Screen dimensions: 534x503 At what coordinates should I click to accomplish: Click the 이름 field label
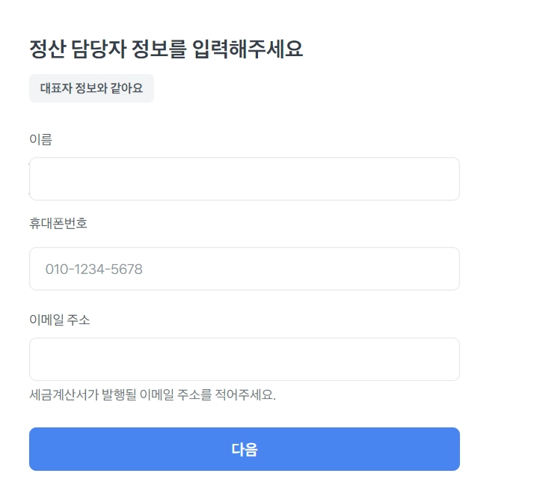41,139
